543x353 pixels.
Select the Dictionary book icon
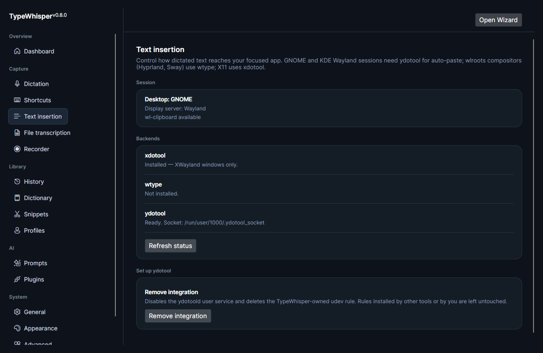pos(17,198)
